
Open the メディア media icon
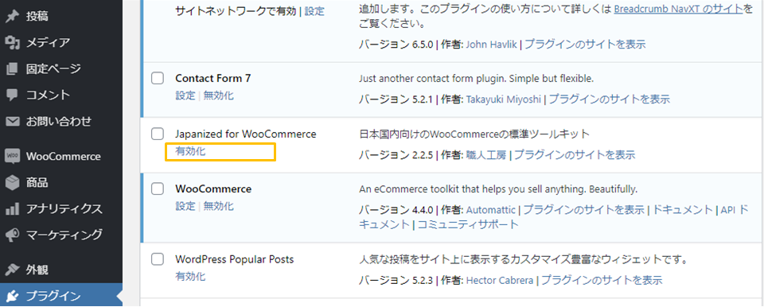[12, 43]
